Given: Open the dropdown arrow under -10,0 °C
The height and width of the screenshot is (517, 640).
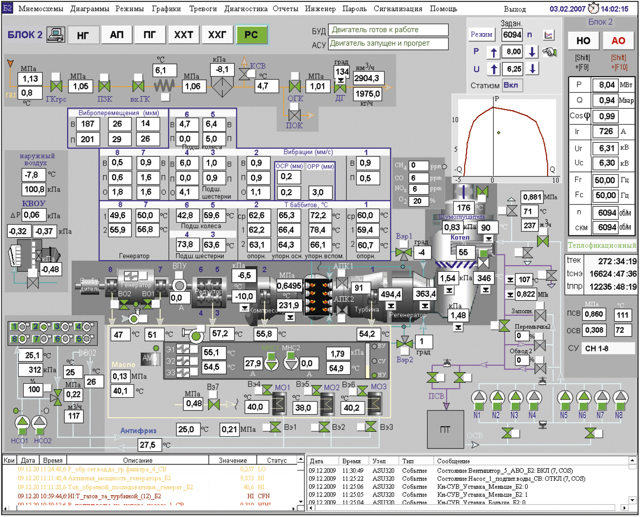Looking at the screenshot, I should pyautogui.click(x=244, y=308).
